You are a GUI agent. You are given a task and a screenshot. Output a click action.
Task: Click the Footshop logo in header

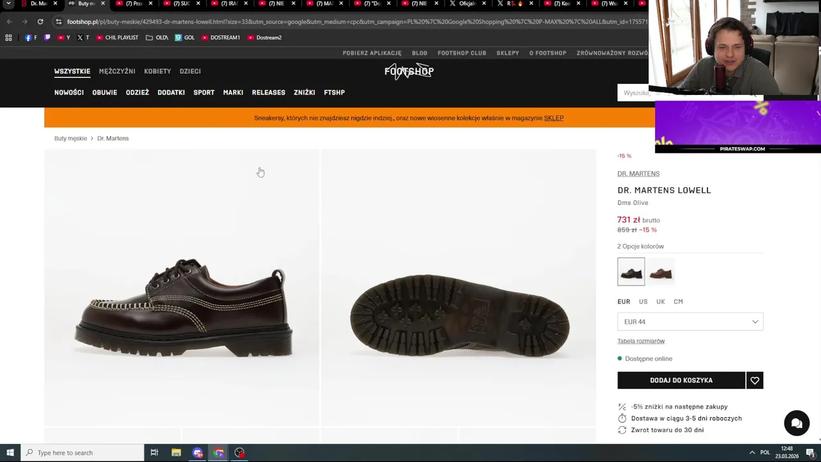point(409,71)
